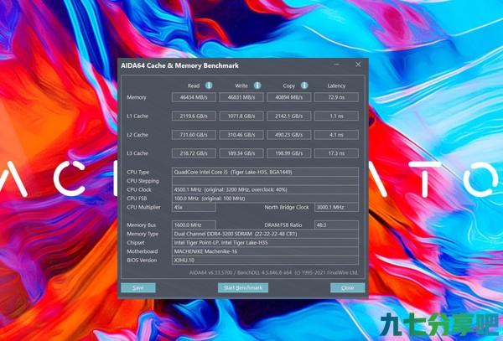Select L3 Cache latency 17.3 ns

(x=336, y=153)
